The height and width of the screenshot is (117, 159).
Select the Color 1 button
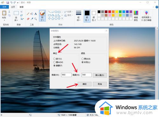[87, 16]
